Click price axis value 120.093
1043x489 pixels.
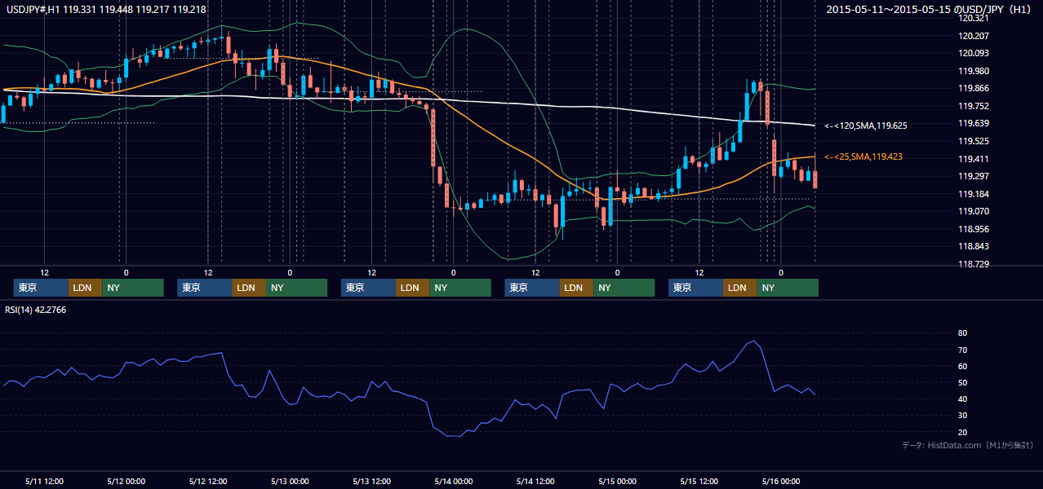point(974,54)
